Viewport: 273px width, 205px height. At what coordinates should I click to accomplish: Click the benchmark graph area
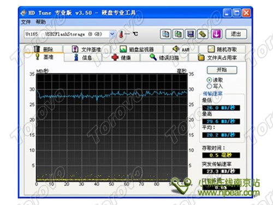112,128
